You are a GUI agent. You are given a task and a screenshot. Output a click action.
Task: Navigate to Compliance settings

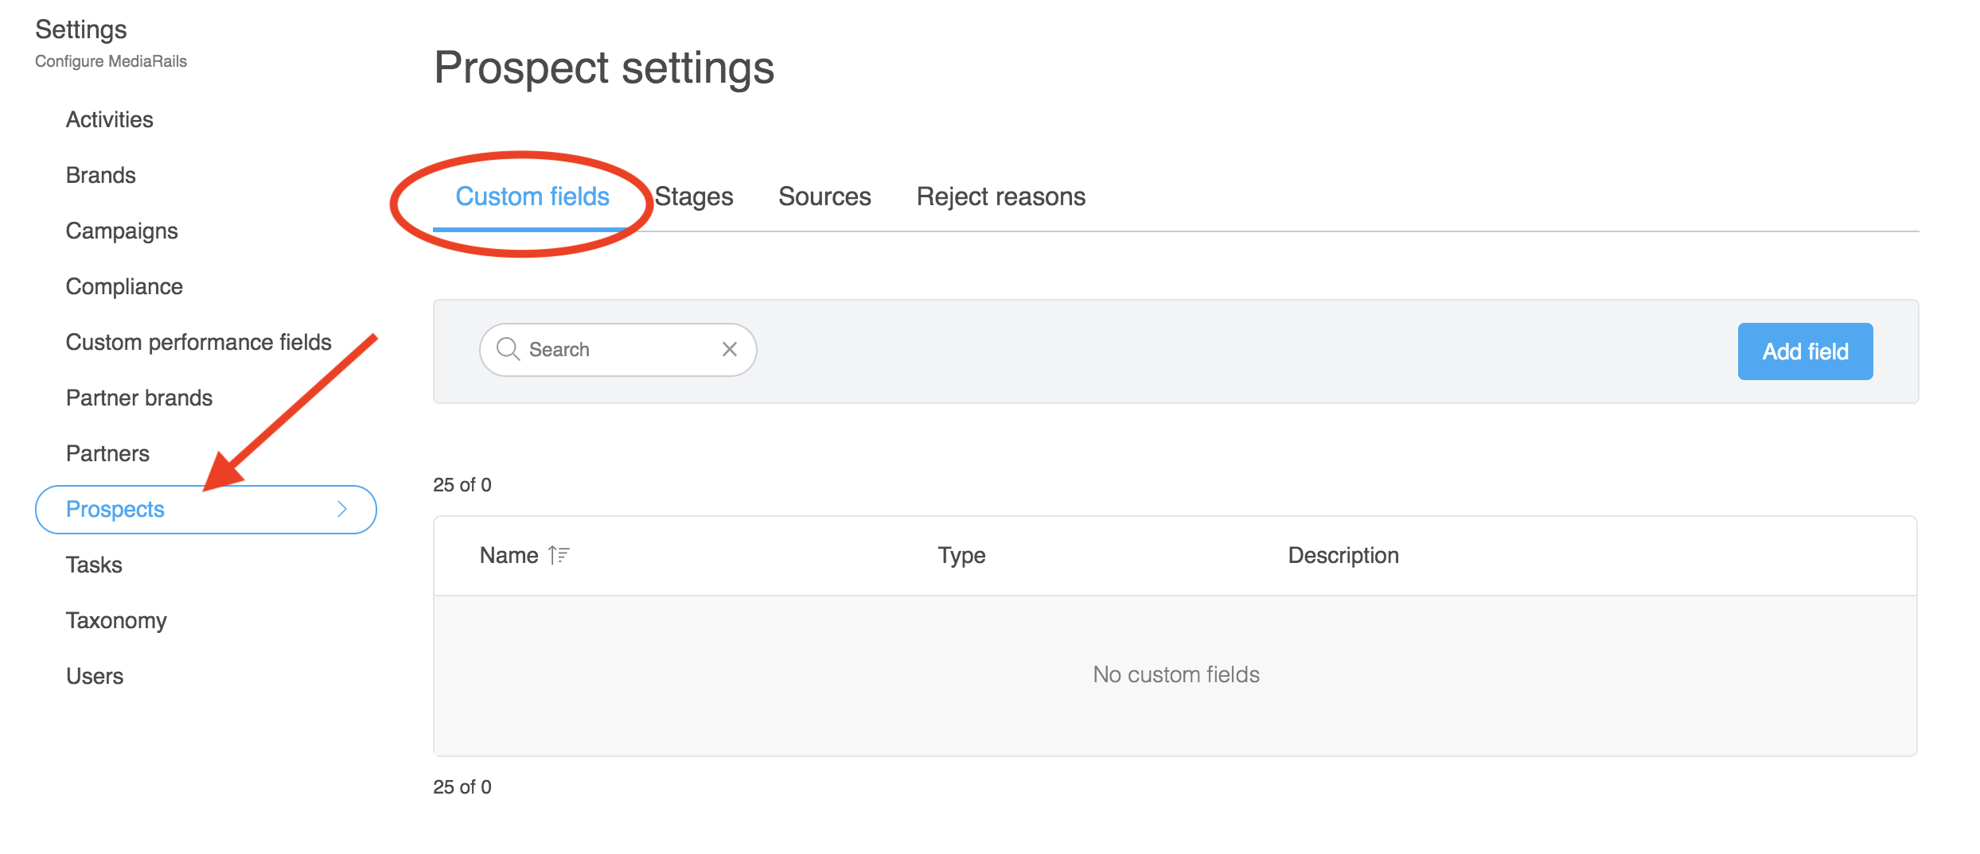pos(124,286)
